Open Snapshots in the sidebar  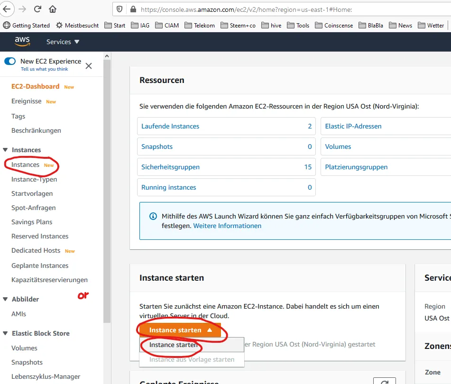coord(27,362)
